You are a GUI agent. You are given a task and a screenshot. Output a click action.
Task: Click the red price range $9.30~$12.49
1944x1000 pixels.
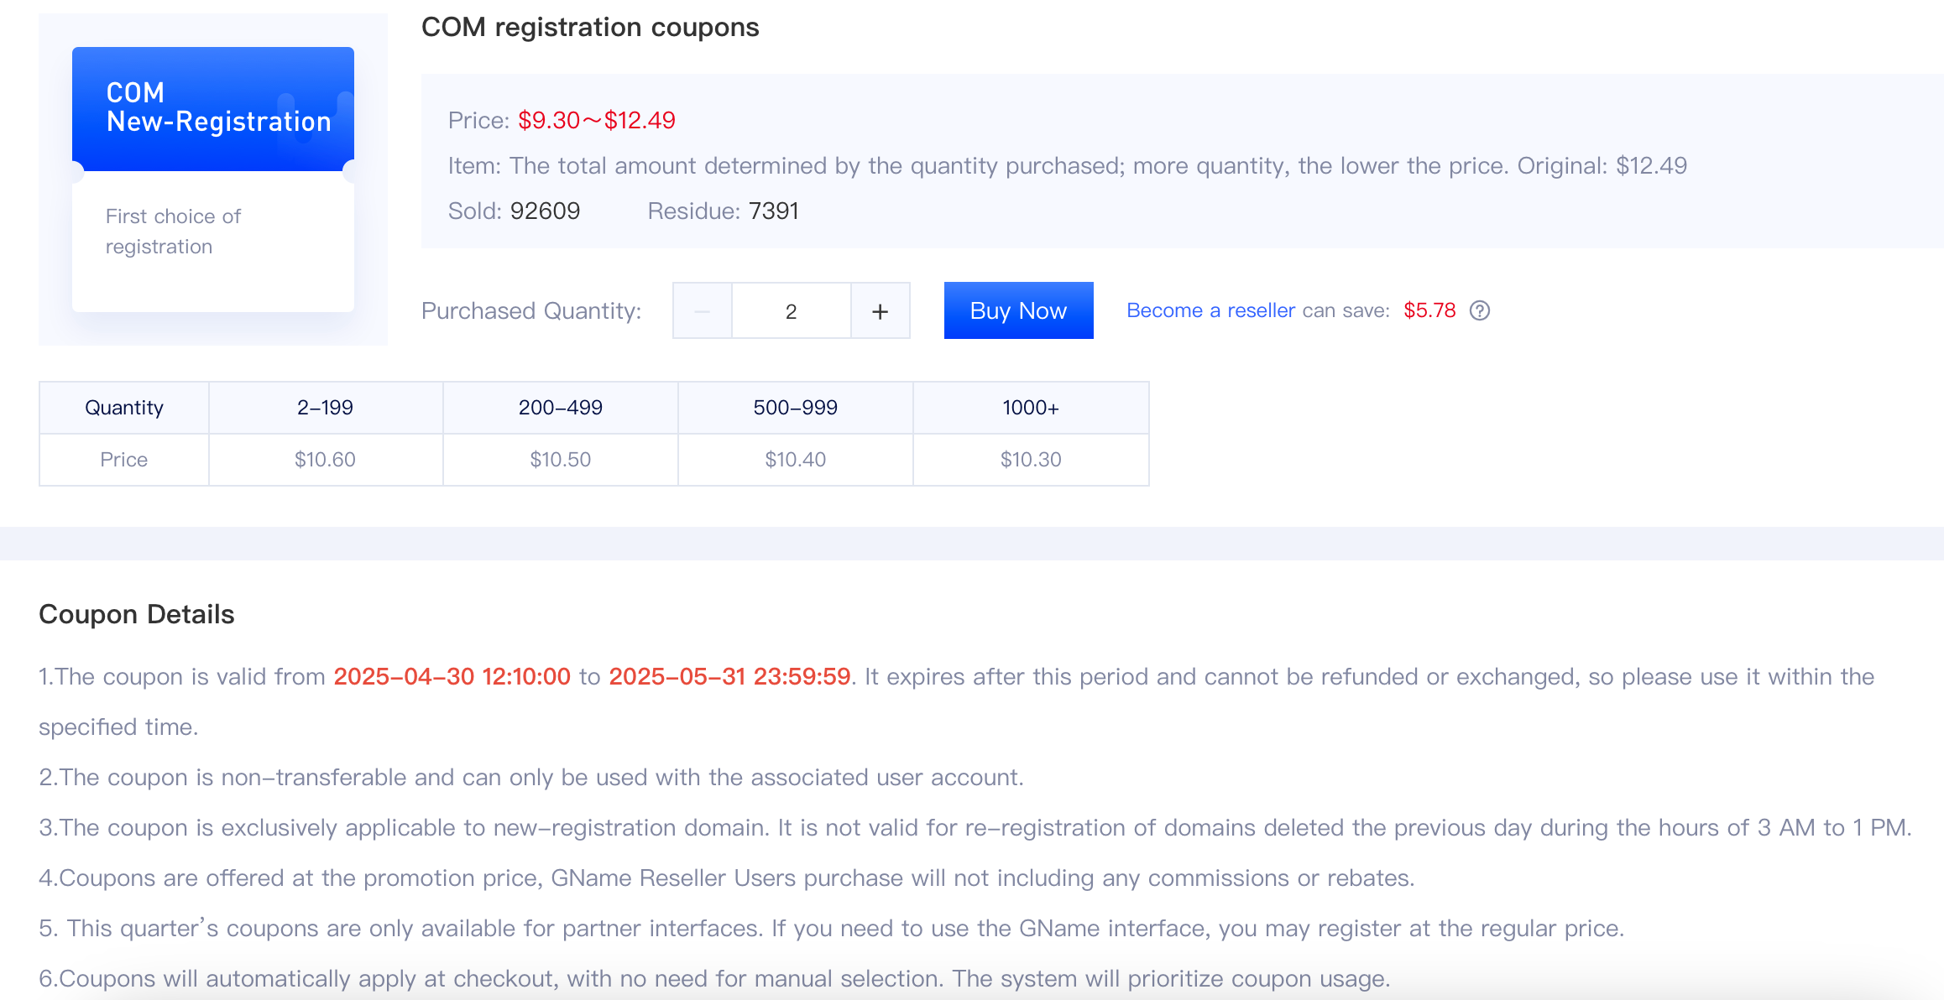[x=597, y=120]
